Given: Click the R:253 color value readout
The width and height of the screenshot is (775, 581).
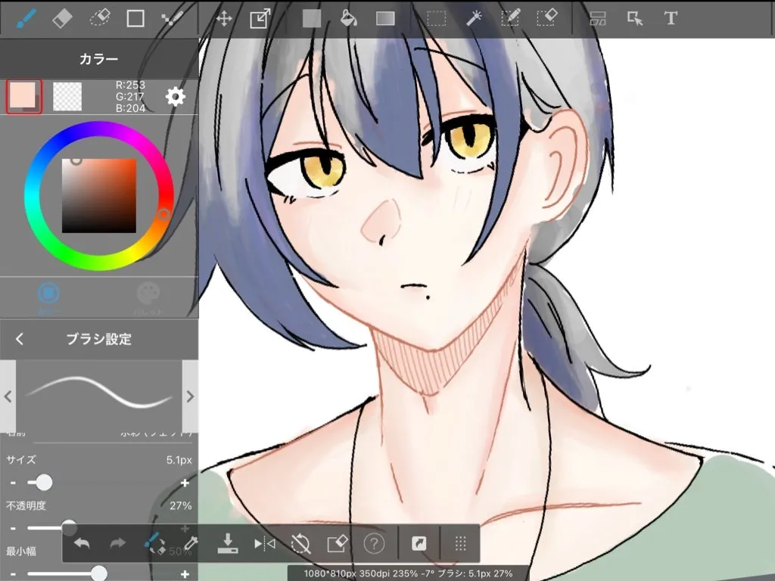Looking at the screenshot, I should pyautogui.click(x=130, y=85).
